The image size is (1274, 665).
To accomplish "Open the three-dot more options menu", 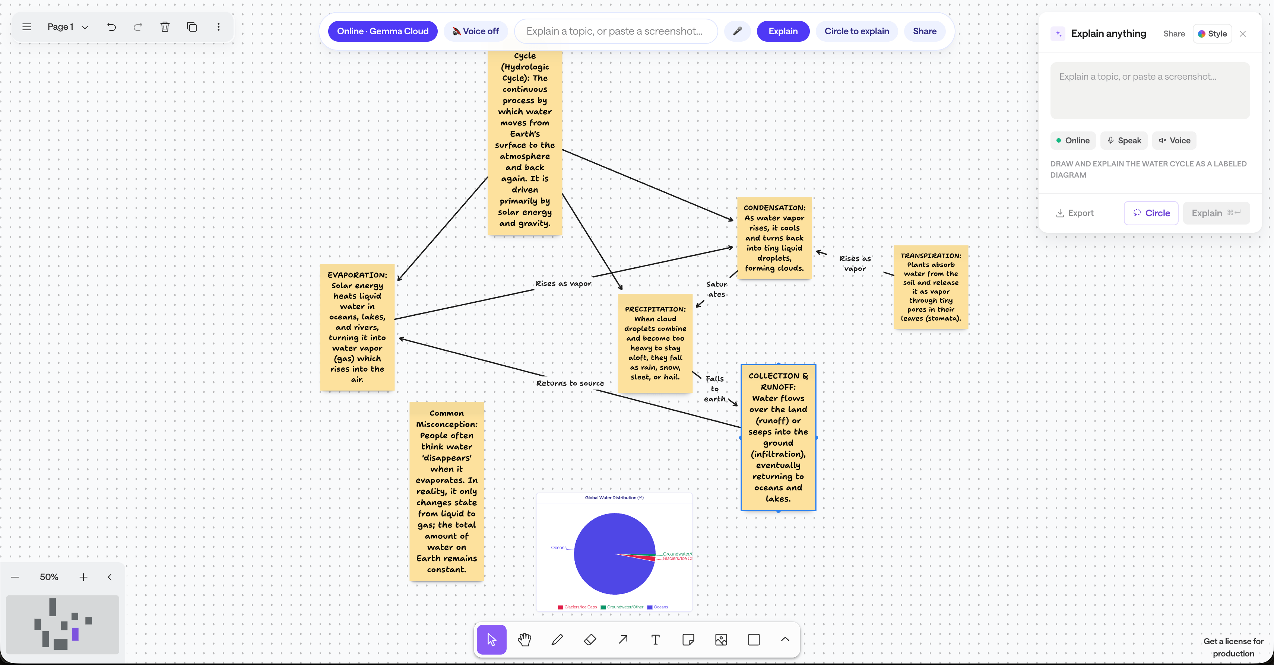I will pos(219,27).
